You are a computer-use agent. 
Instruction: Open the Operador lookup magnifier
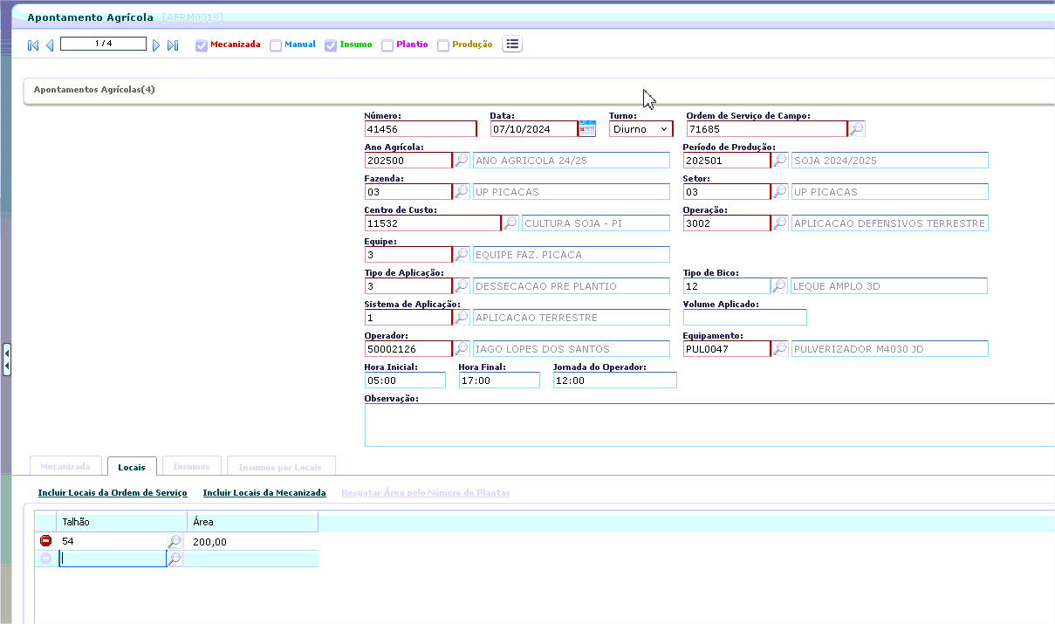click(462, 348)
